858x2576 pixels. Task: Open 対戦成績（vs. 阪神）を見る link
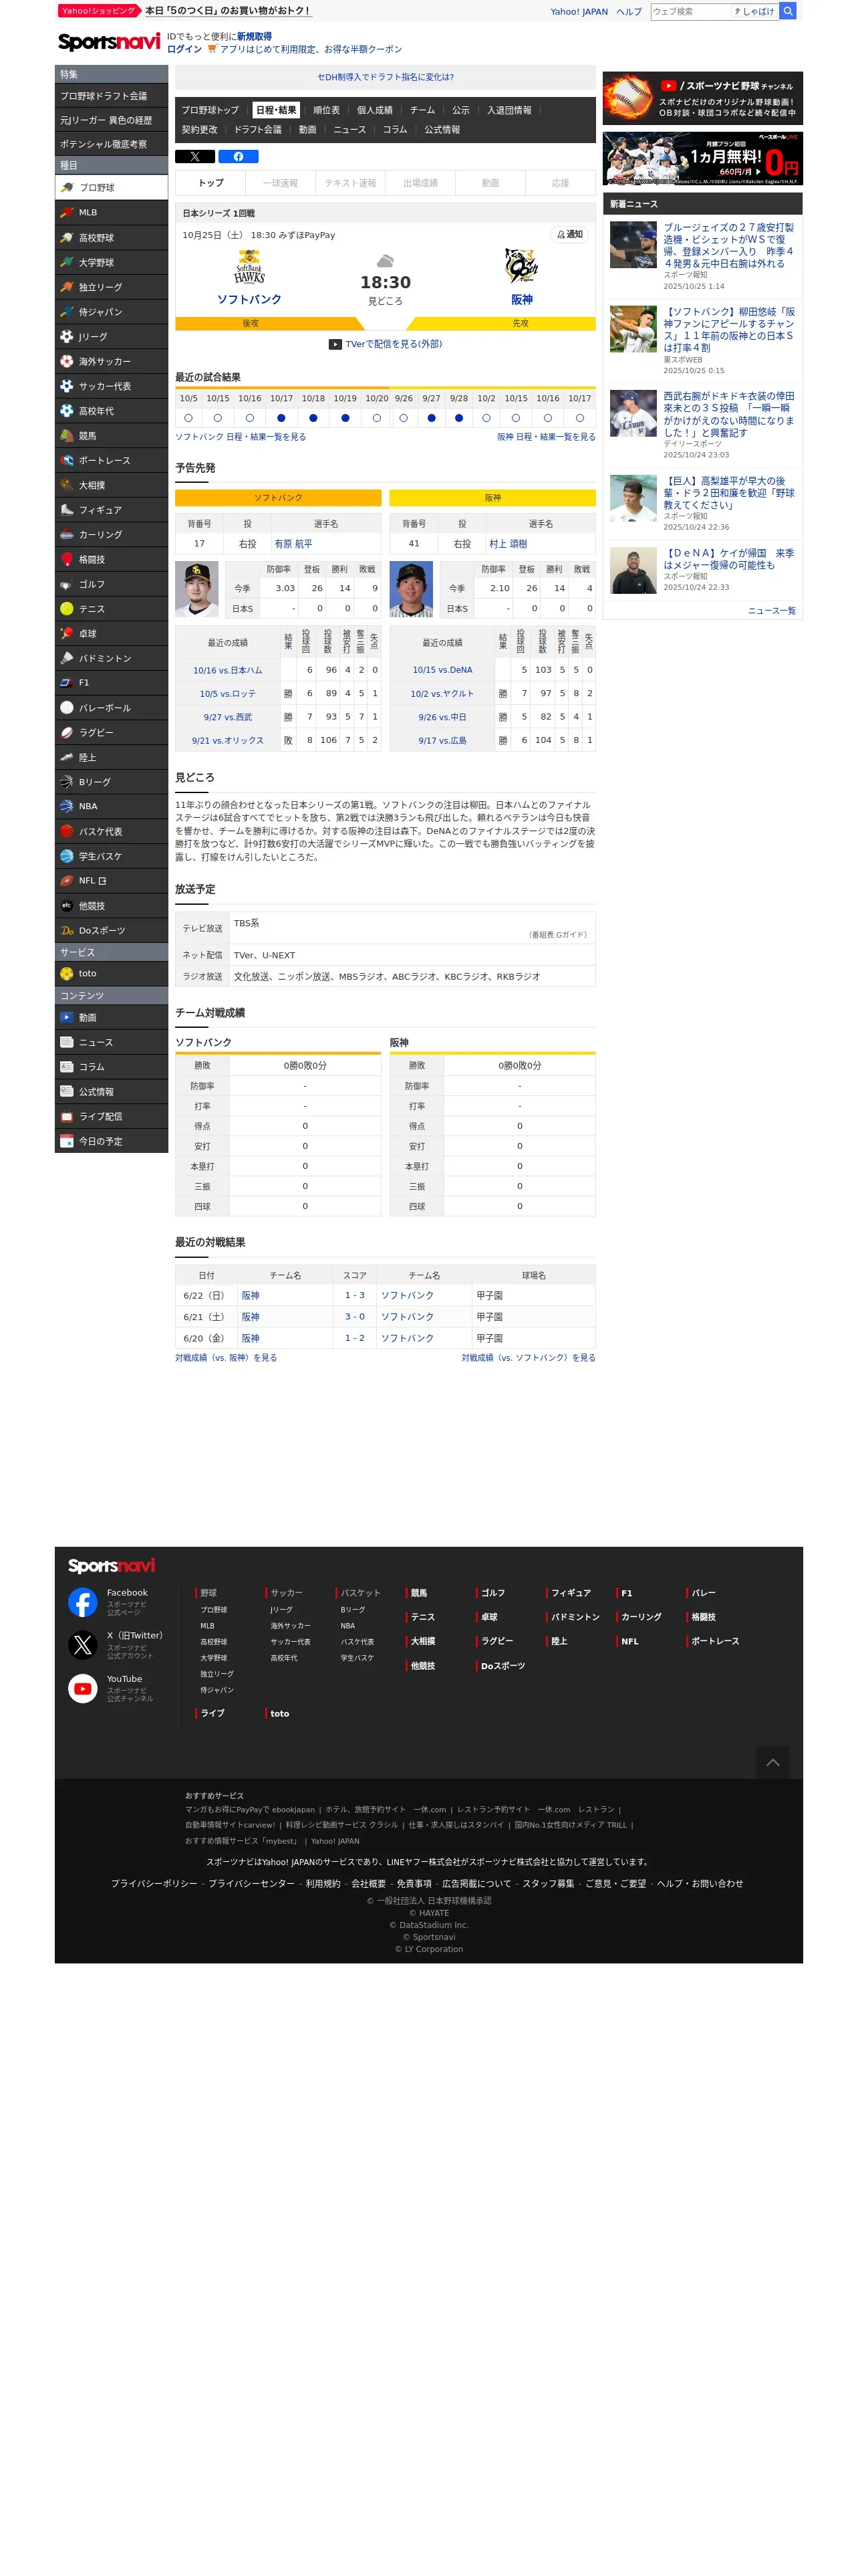tap(227, 1358)
